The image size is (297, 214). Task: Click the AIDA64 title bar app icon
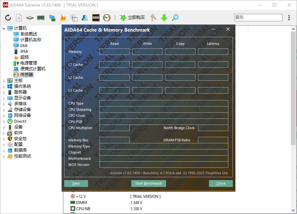[5, 5]
